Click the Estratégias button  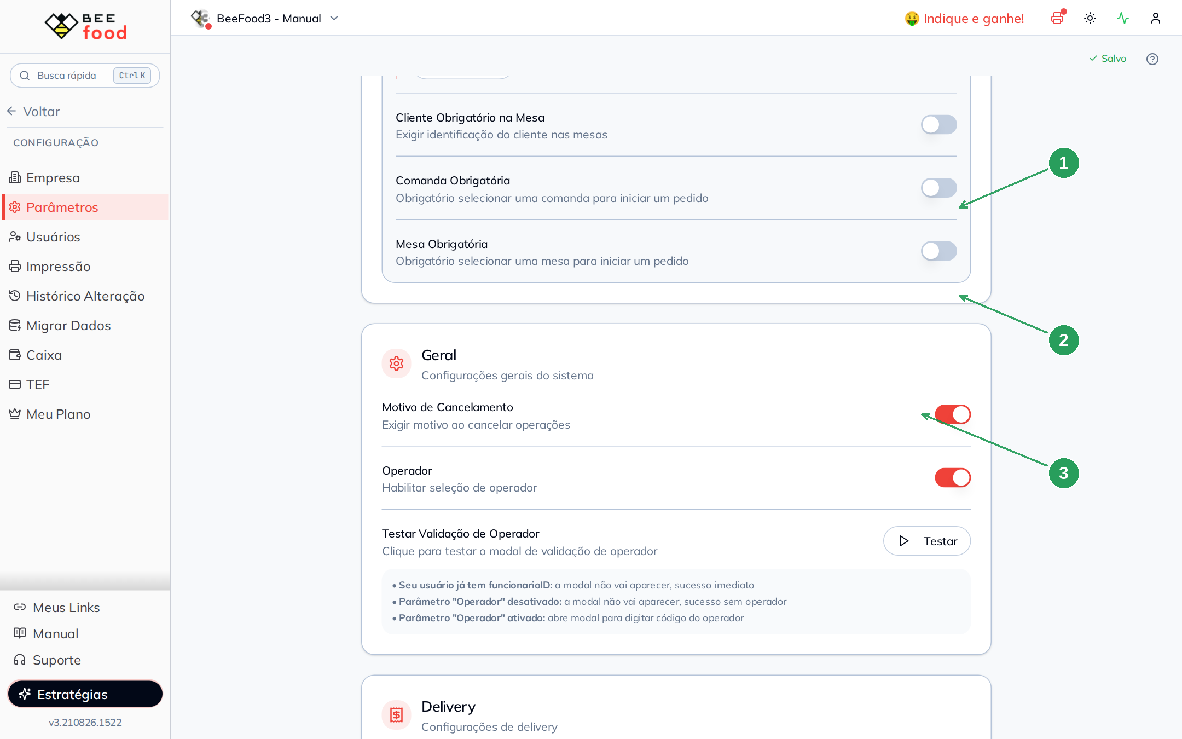pyautogui.click(x=85, y=694)
